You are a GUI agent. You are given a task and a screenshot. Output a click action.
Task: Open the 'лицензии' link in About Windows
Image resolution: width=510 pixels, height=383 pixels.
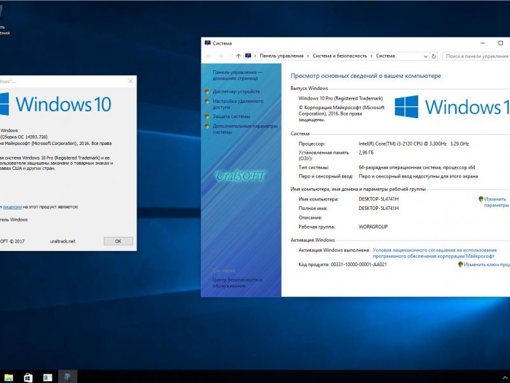point(12,207)
